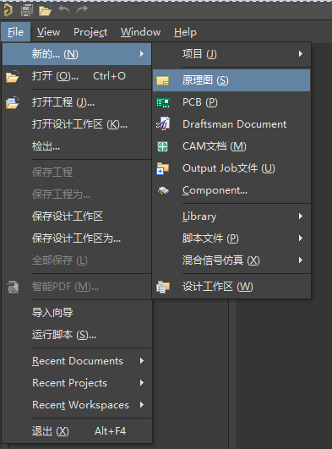Click the Recent Documents label
The height and width of the screenshot is (449, 332).
78,361
